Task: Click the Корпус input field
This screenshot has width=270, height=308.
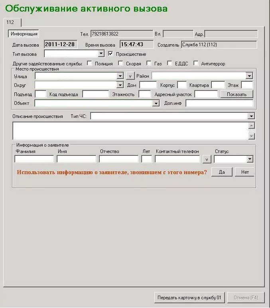Action: (x=182, y=85)
